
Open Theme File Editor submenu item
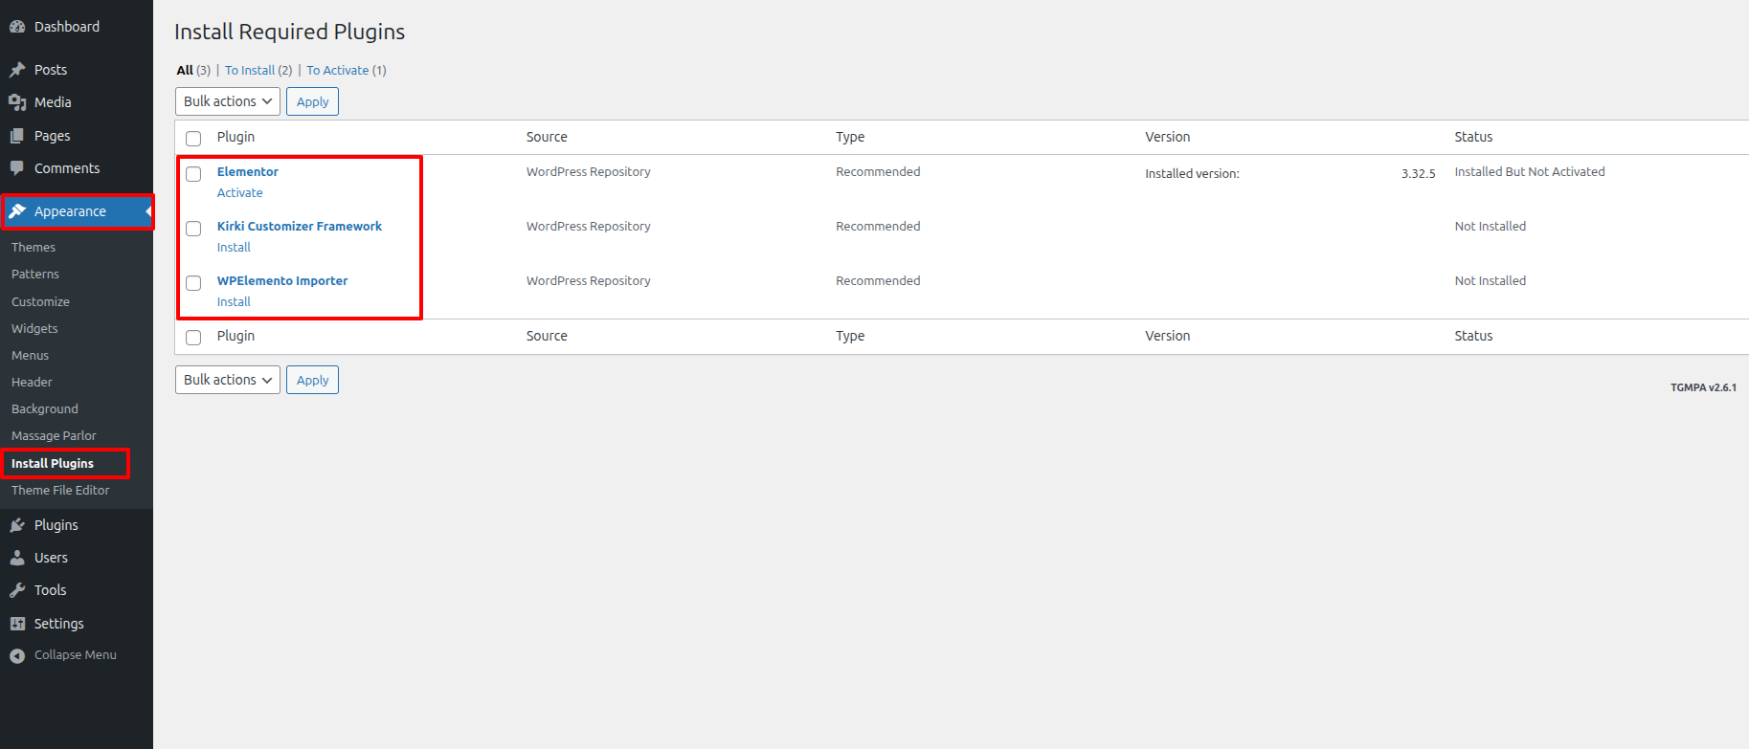[x=60, y=490]
